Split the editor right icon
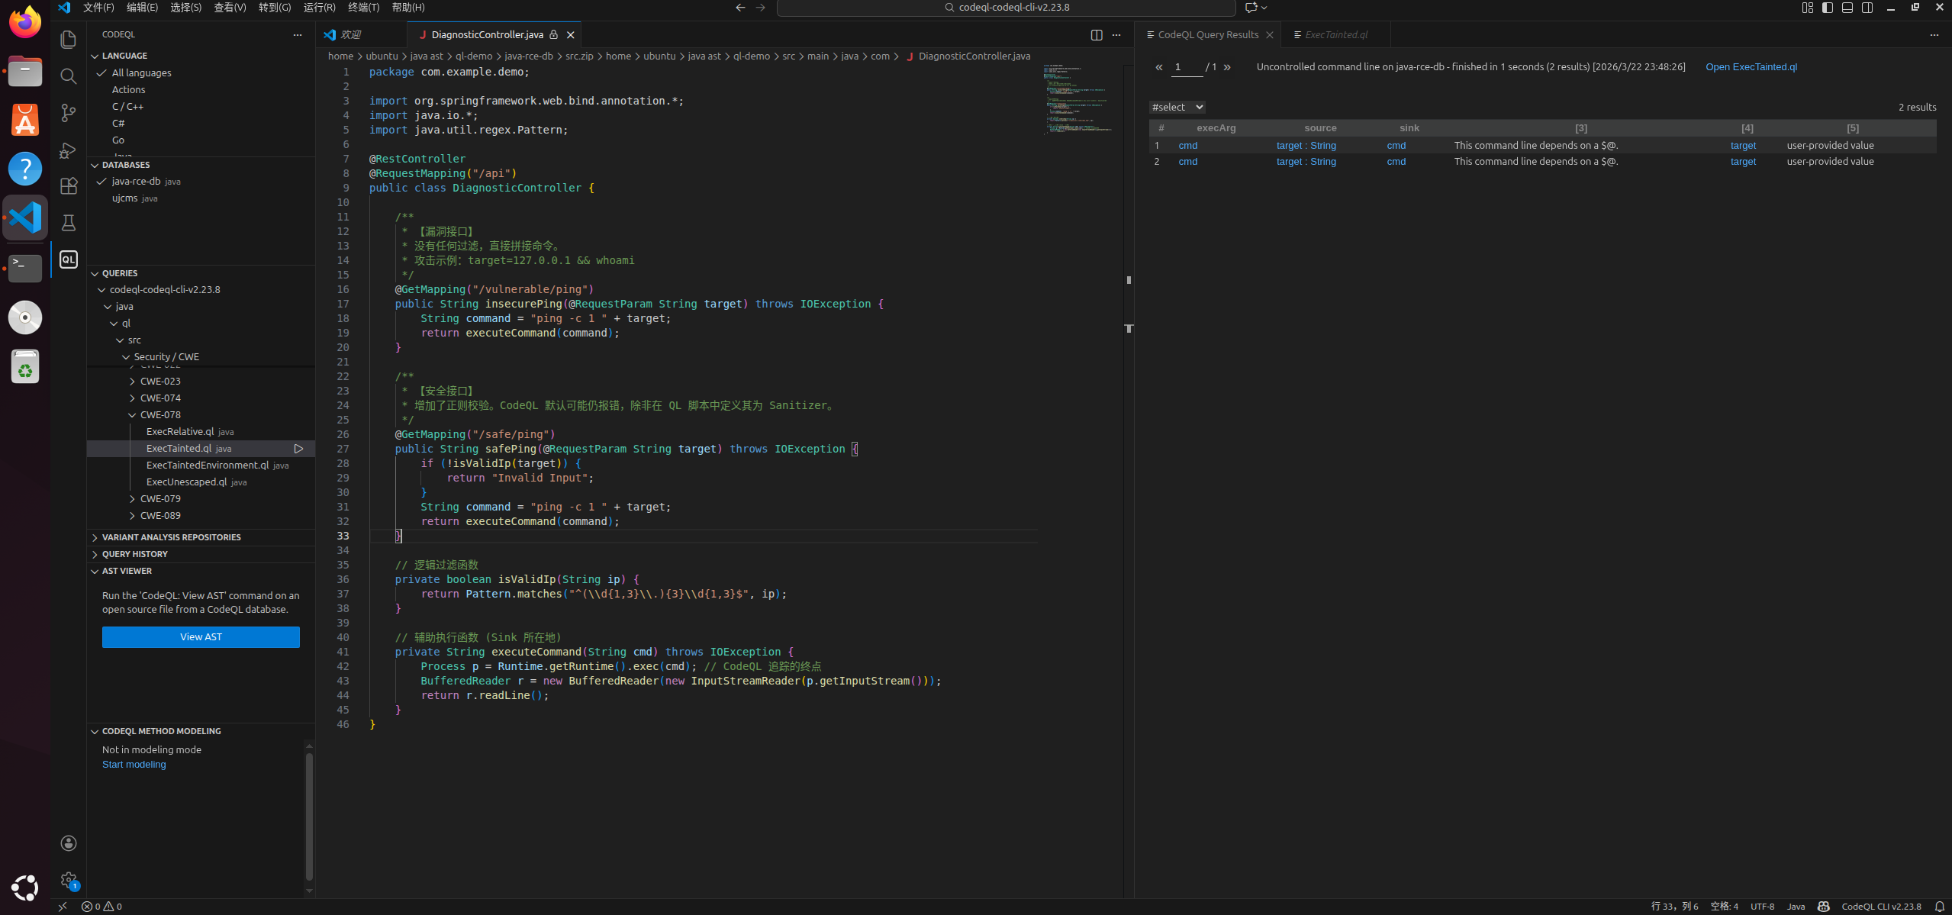Viewport: 1952px width, 915px height. click(1097, 35)
